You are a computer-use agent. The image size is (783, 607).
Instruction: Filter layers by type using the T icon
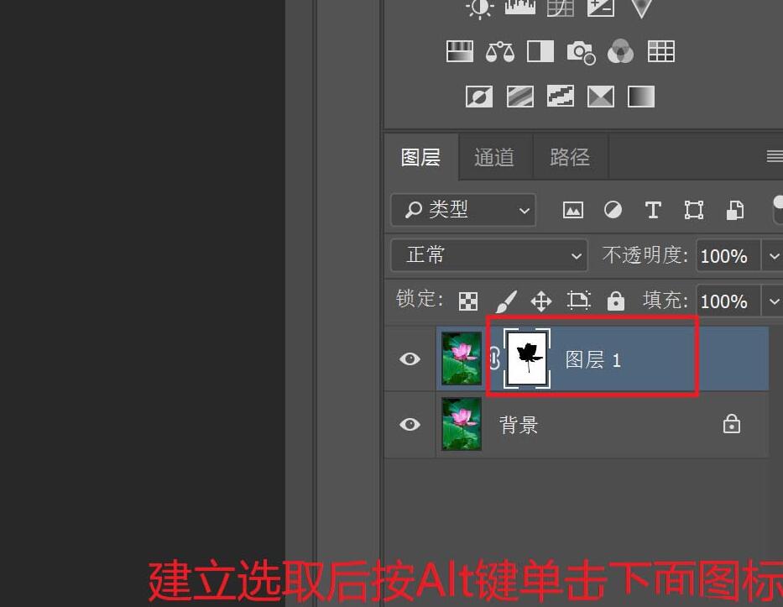(x=653, y=210)
